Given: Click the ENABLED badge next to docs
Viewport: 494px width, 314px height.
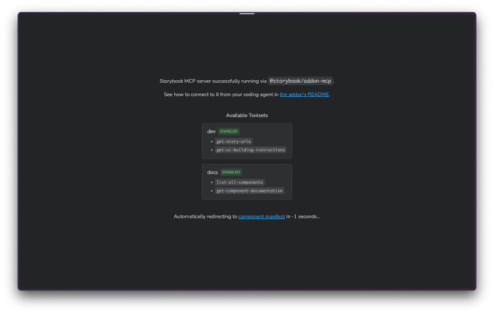Looking at the screenshot, I should [x=231, y=172].
